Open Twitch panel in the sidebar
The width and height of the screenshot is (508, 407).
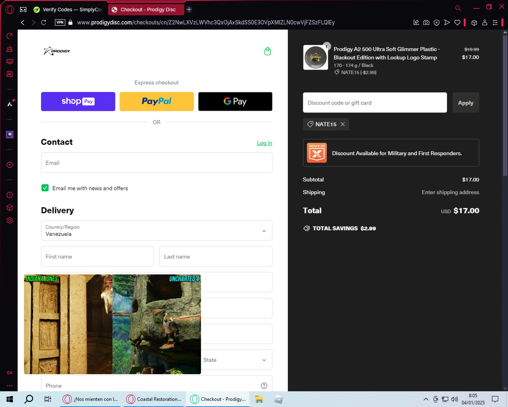[x=9, y=135]
